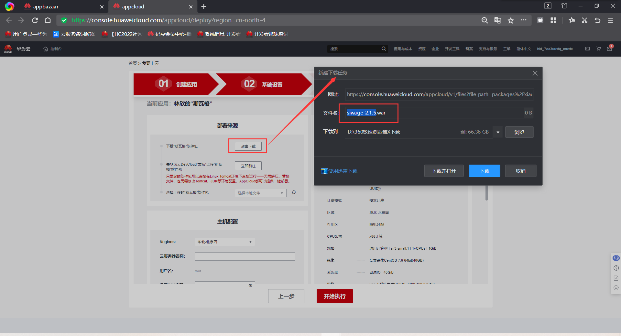
Task: Open the browser extensions grid icon
Action: 553,20
